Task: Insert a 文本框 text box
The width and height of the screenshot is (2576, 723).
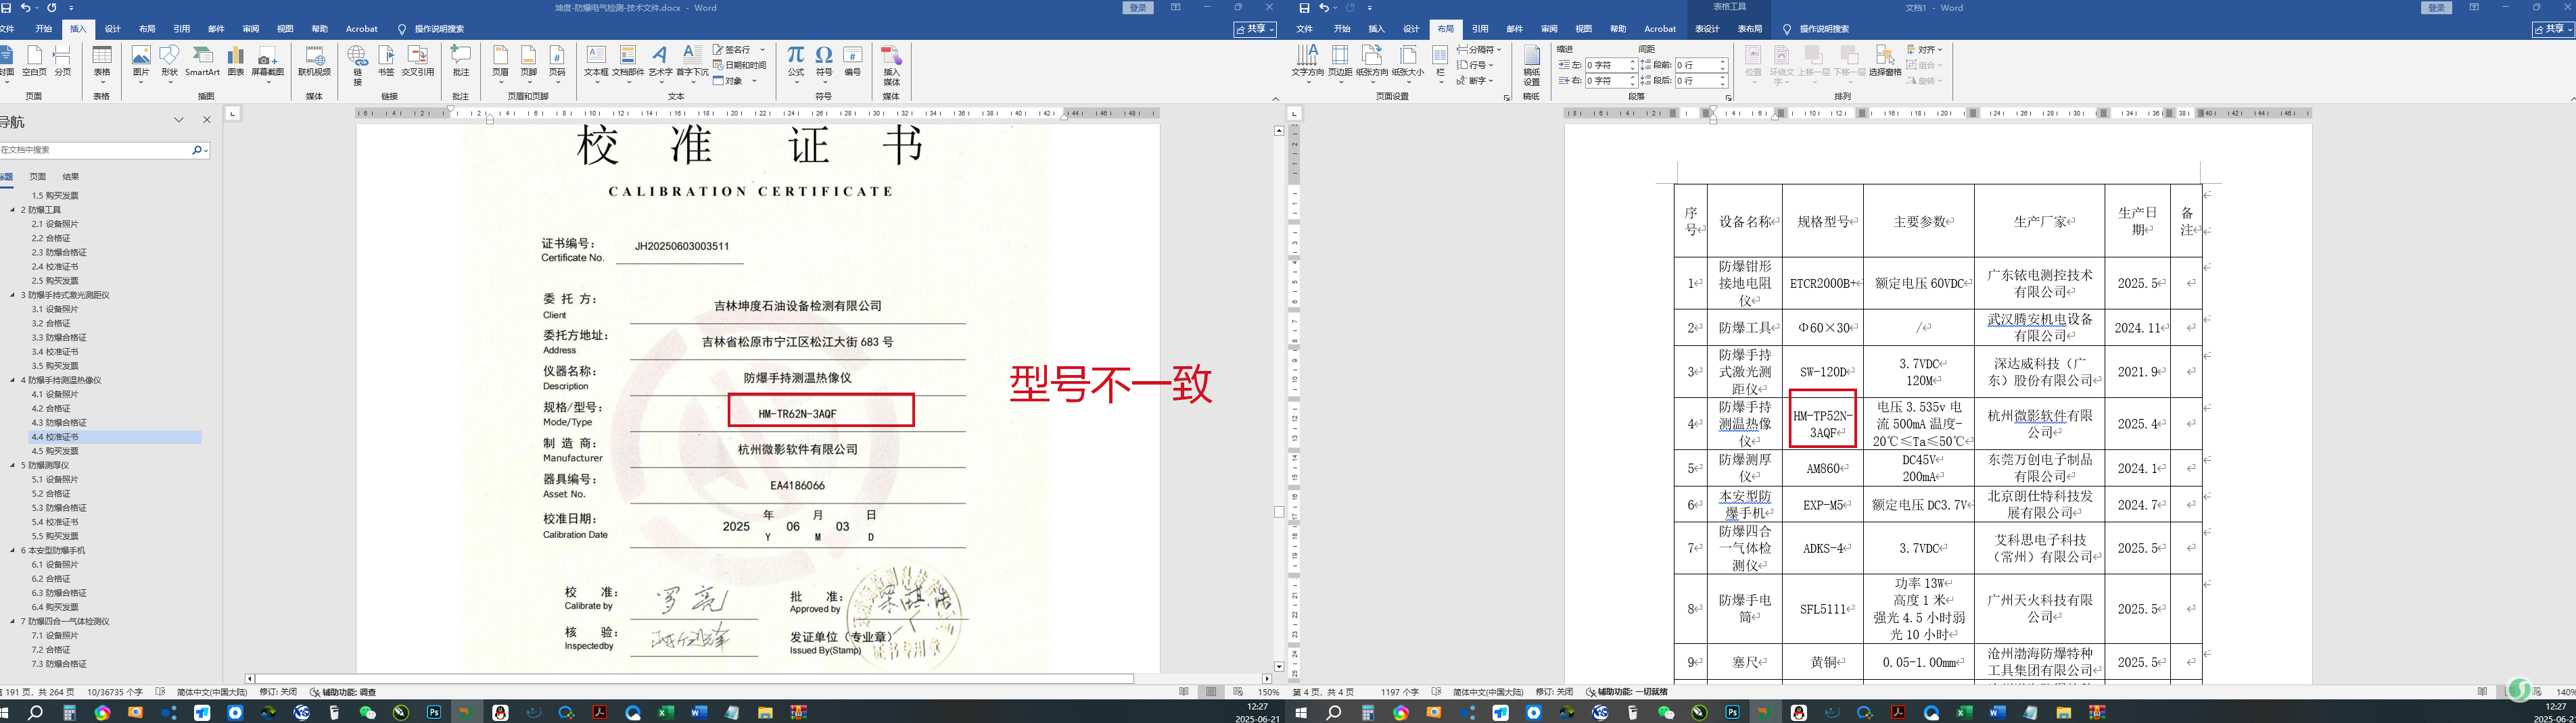Action: (x=596, y=63)
